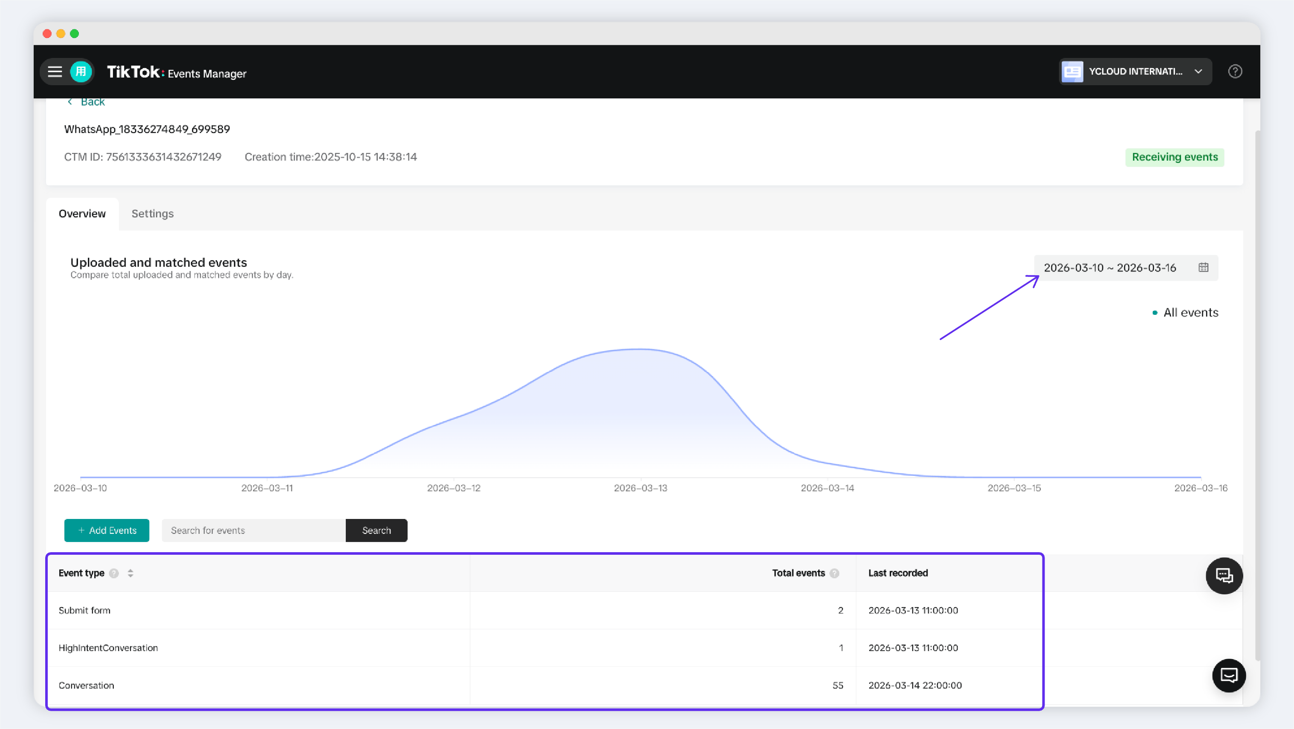
Task: Click the Last recorded column header
Action: [x=897, y=573]
